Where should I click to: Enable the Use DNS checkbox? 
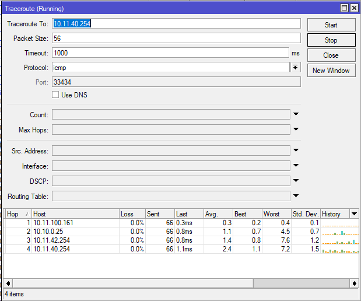coord(55,94)
